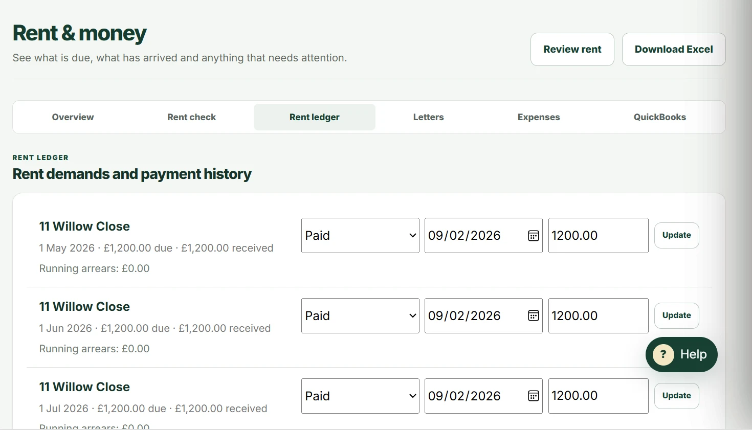Open calendar picker in 1 Jul 2026 row
752x430 pixels.
(x=533, y=396)
